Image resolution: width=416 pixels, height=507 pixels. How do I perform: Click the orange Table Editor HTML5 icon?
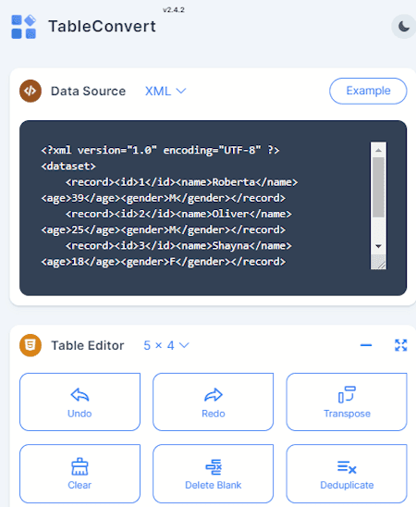coord(31,345)
